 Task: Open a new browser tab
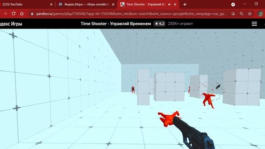pos(185,5)
